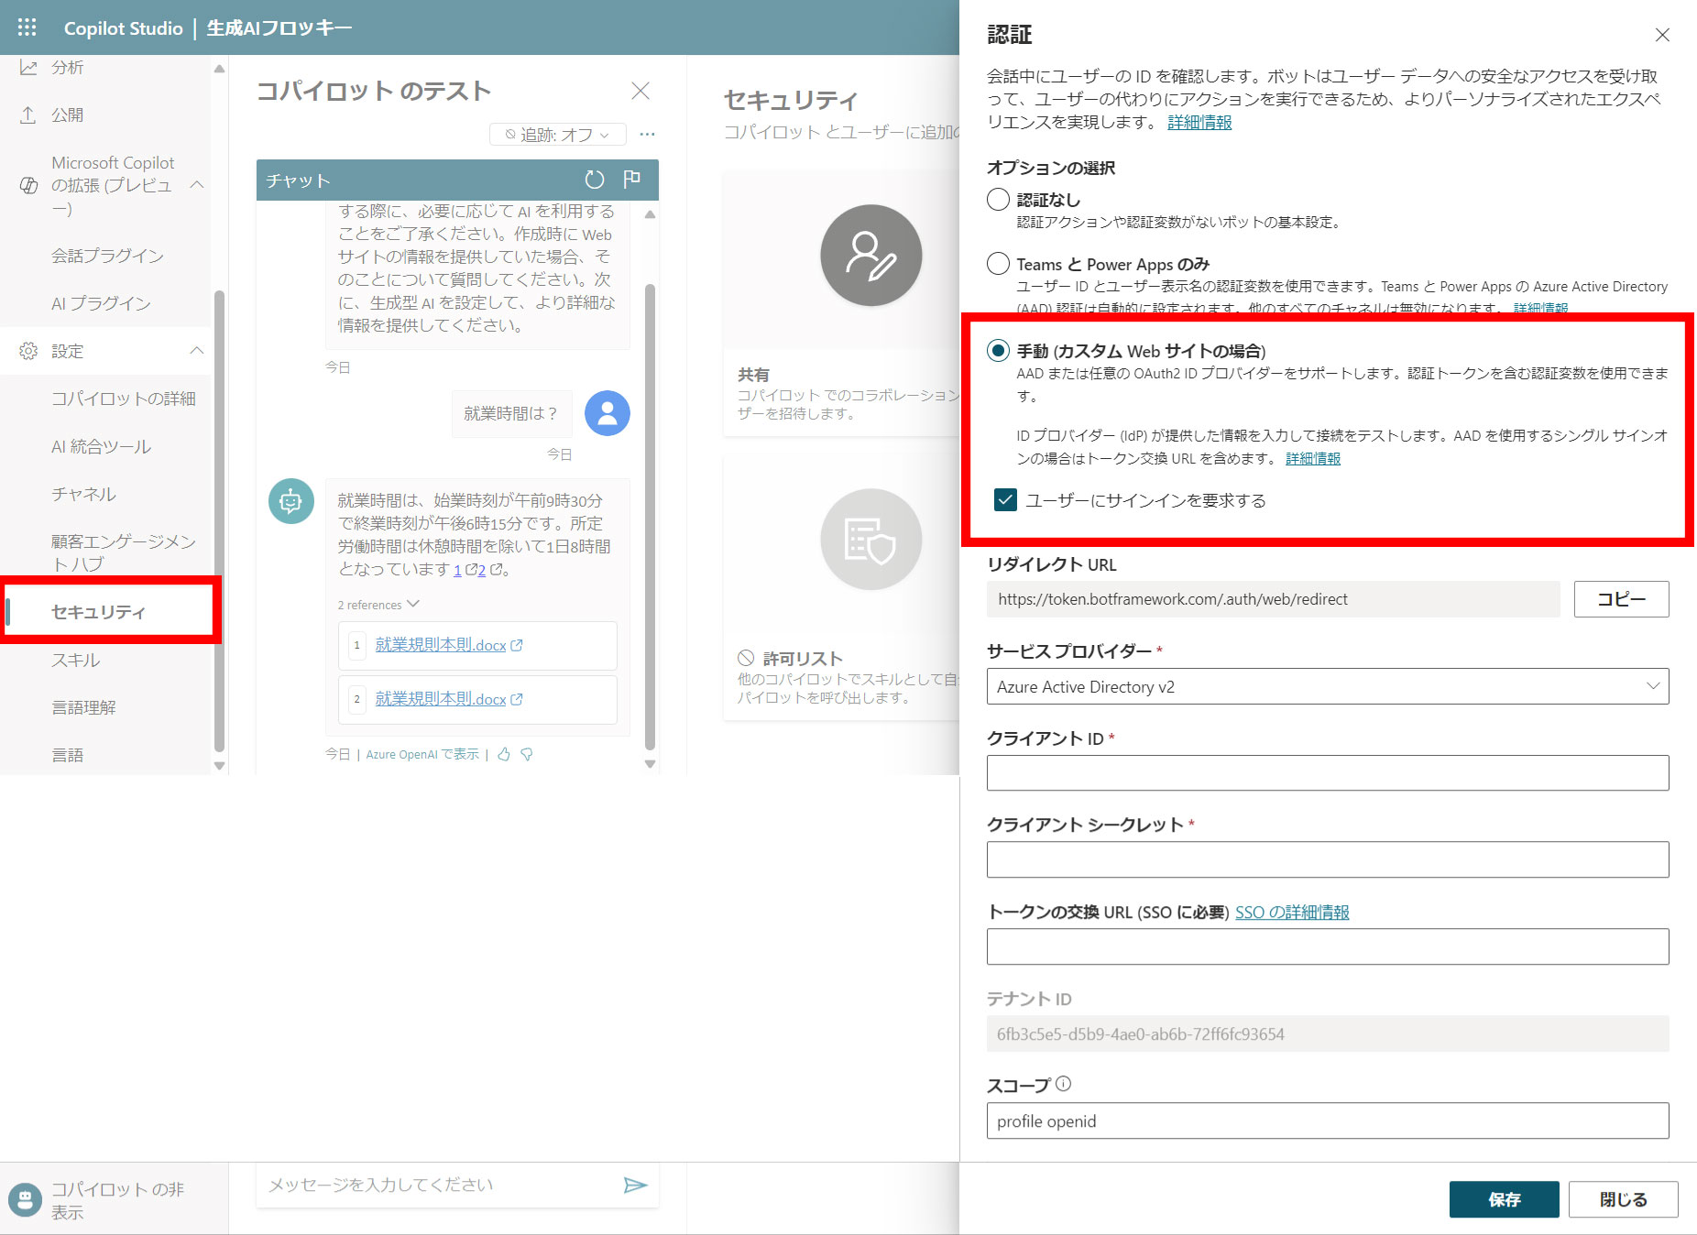Open AI プラグイン menu item
This screenshot has height=1235, width=1697.
(x=101, y=303)
